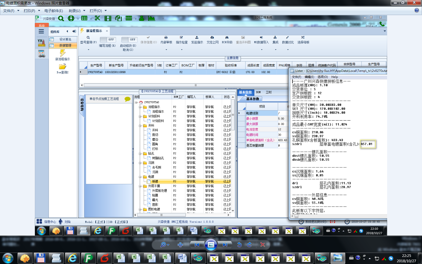
Task: Open dropdown arrow under 指示检查
Action: (181, 50)
